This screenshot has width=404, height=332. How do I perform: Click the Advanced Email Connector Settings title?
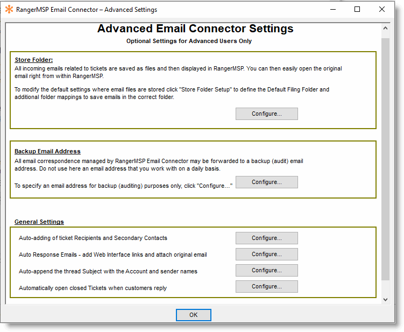[x=195, y=29]
